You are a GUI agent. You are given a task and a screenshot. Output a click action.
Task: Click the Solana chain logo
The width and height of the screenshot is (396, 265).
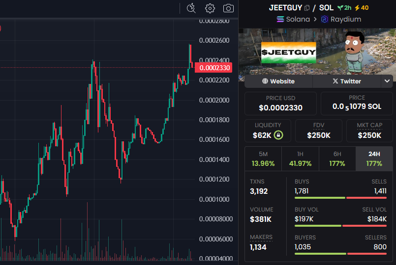coord(280,19)
